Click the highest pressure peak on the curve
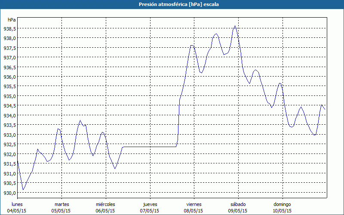Viewport: 344px width, 215px height. click(x=235, y=26)
